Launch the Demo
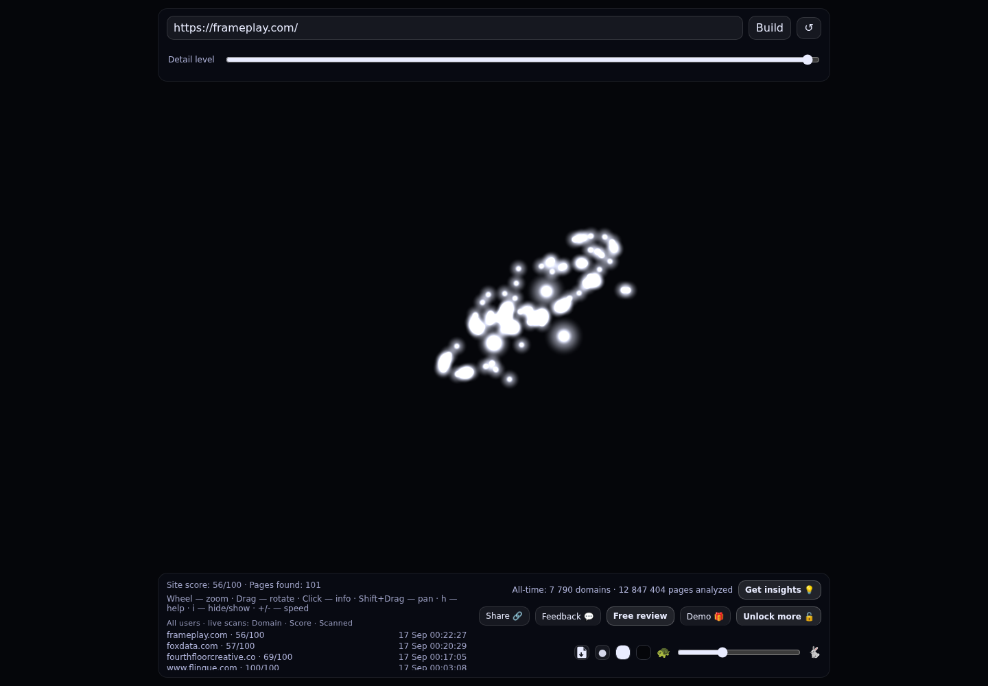Viewport: 988px width, 686px height. pyautogui.click(x=705, y=616)
